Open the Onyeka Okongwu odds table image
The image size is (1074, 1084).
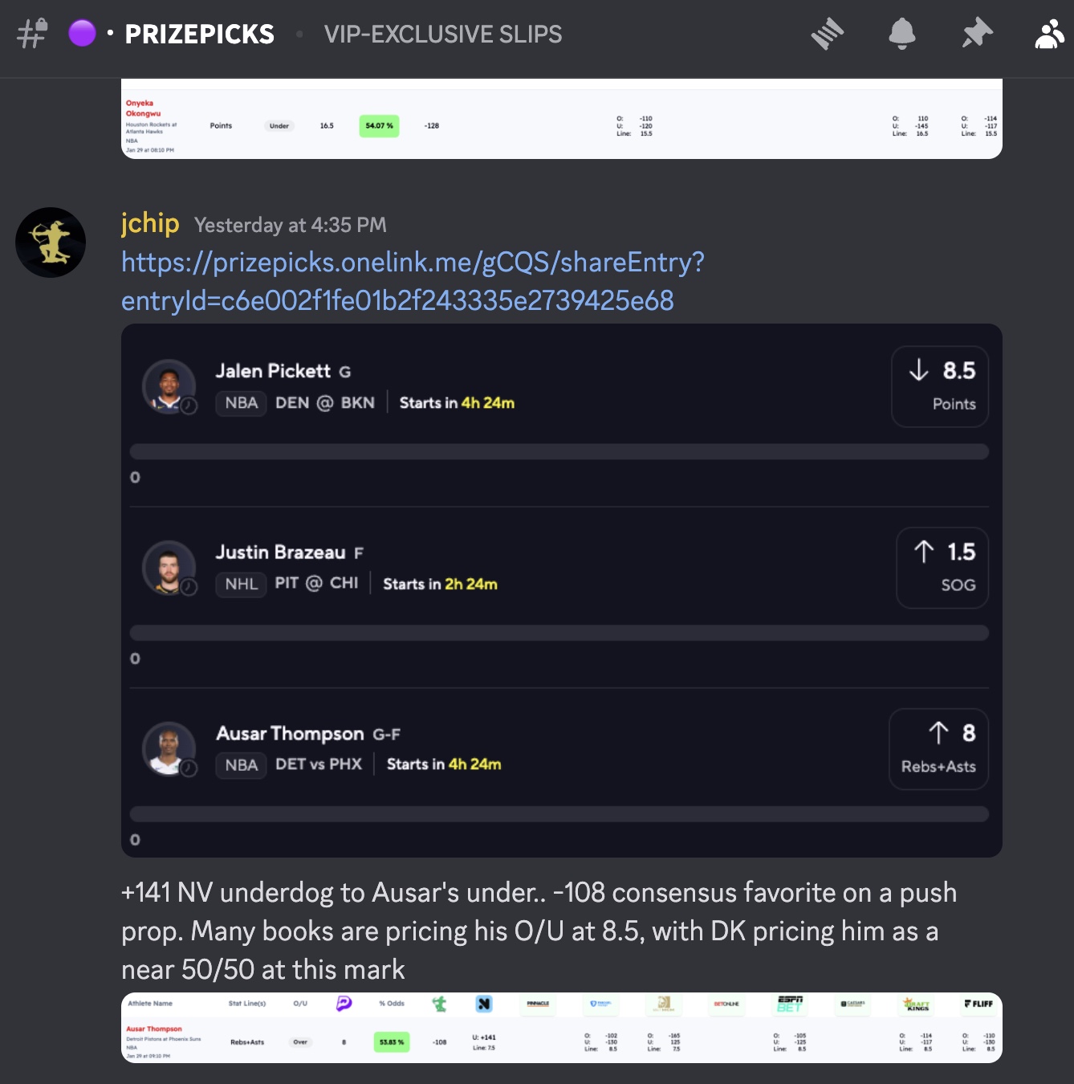561,120
